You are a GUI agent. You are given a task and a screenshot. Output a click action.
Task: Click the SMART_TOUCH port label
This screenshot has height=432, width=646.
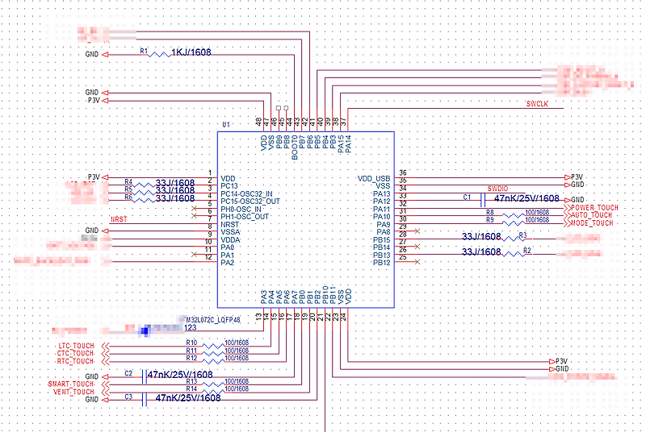pos(71,384)
